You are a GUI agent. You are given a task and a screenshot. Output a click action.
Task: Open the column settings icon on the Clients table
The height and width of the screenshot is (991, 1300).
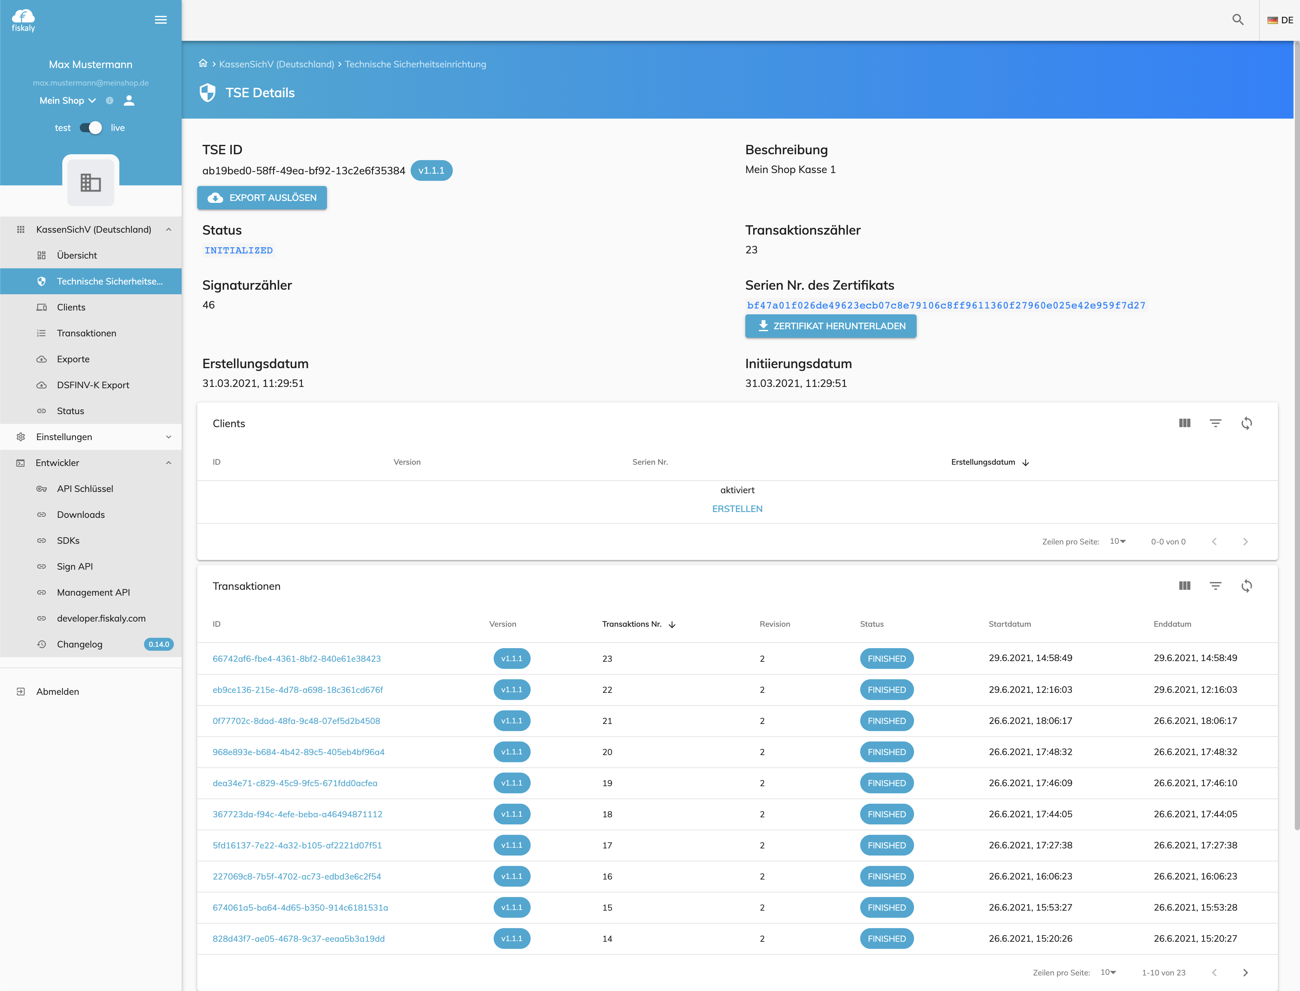coord(1184,423)
